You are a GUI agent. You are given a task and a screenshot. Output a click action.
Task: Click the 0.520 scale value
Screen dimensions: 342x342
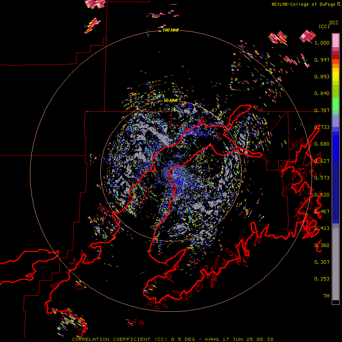(322, 195)
